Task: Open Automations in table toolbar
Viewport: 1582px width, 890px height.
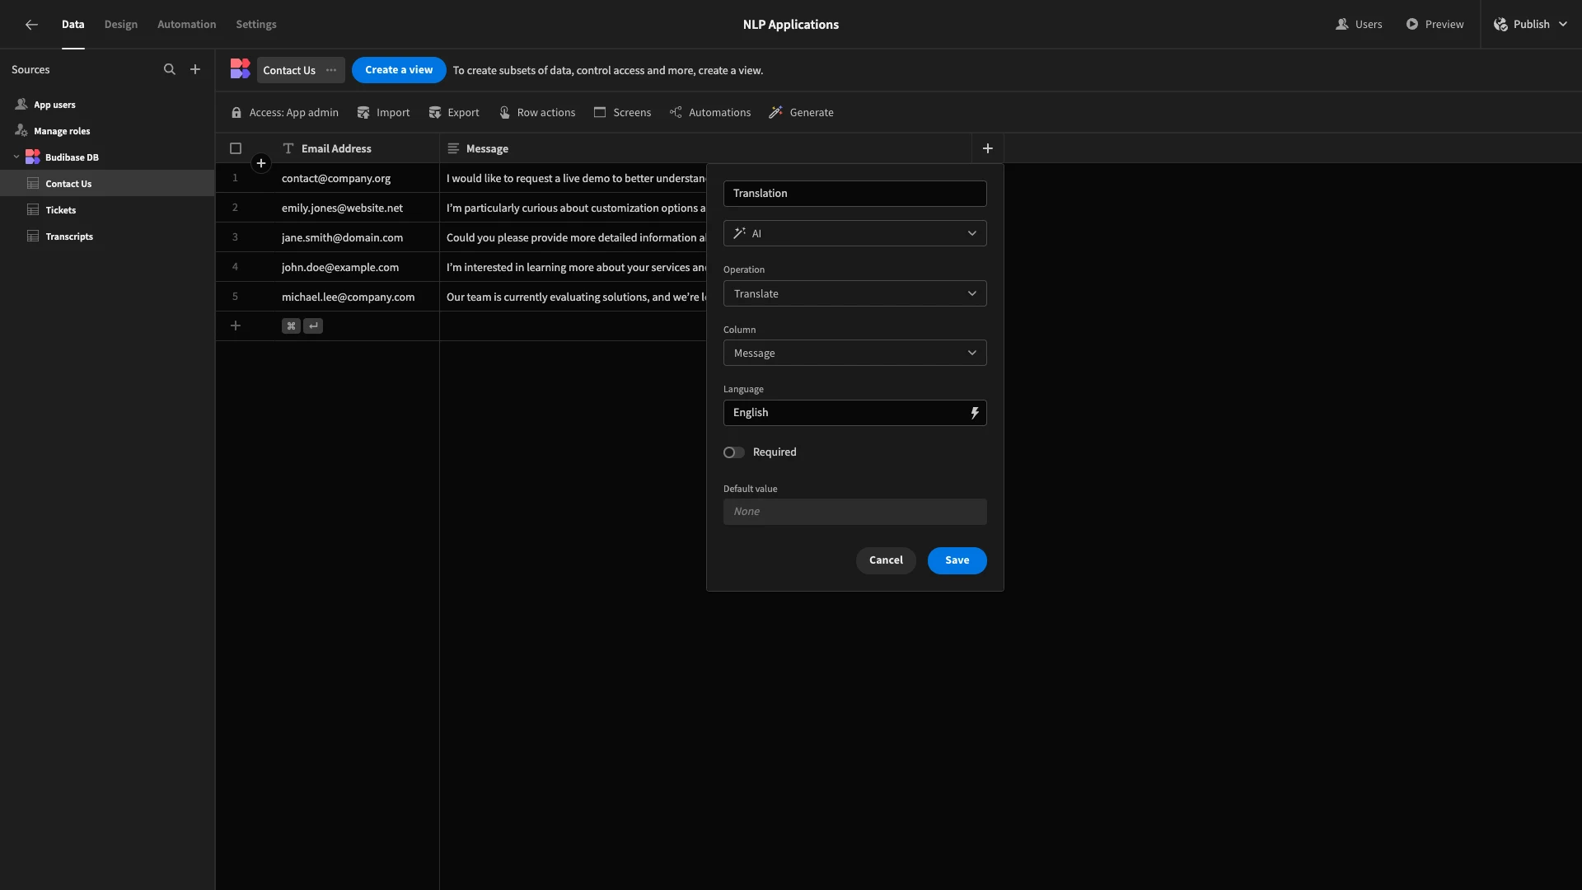Action: (710, 113)
